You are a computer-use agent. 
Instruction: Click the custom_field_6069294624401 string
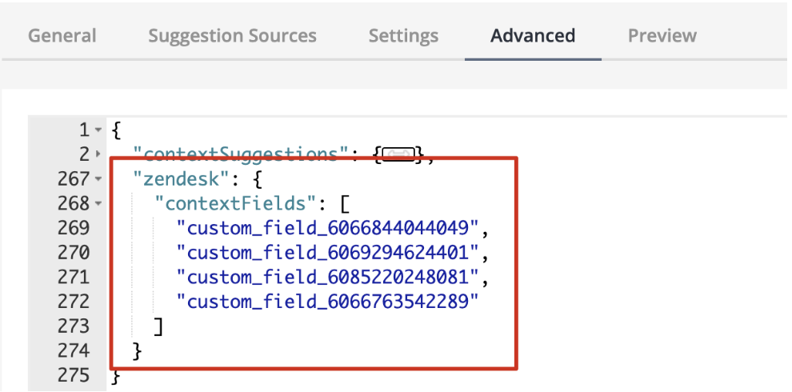[327, 253]
